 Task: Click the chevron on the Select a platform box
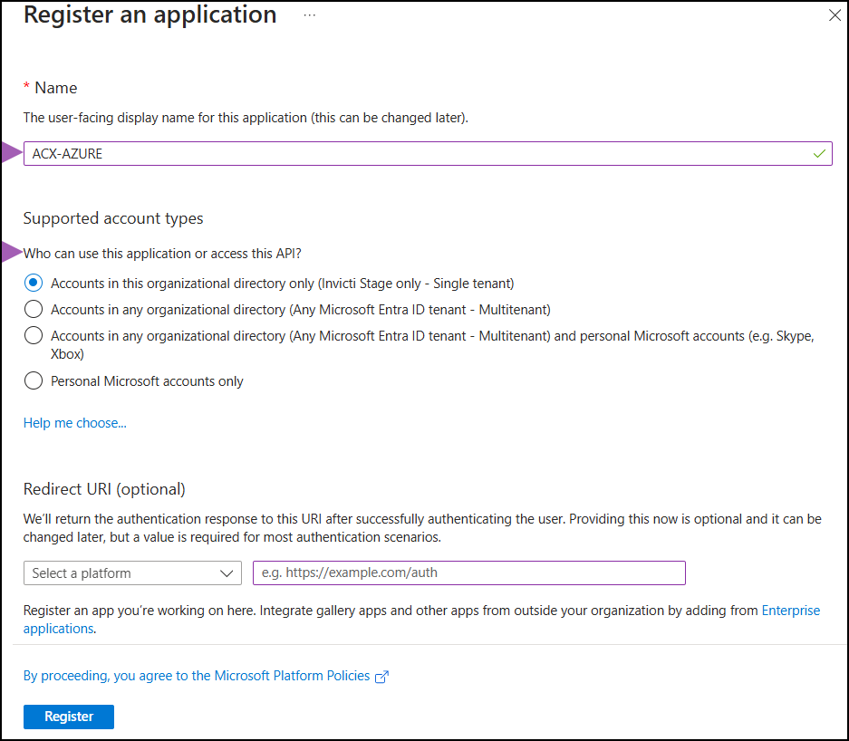(227, 573)
